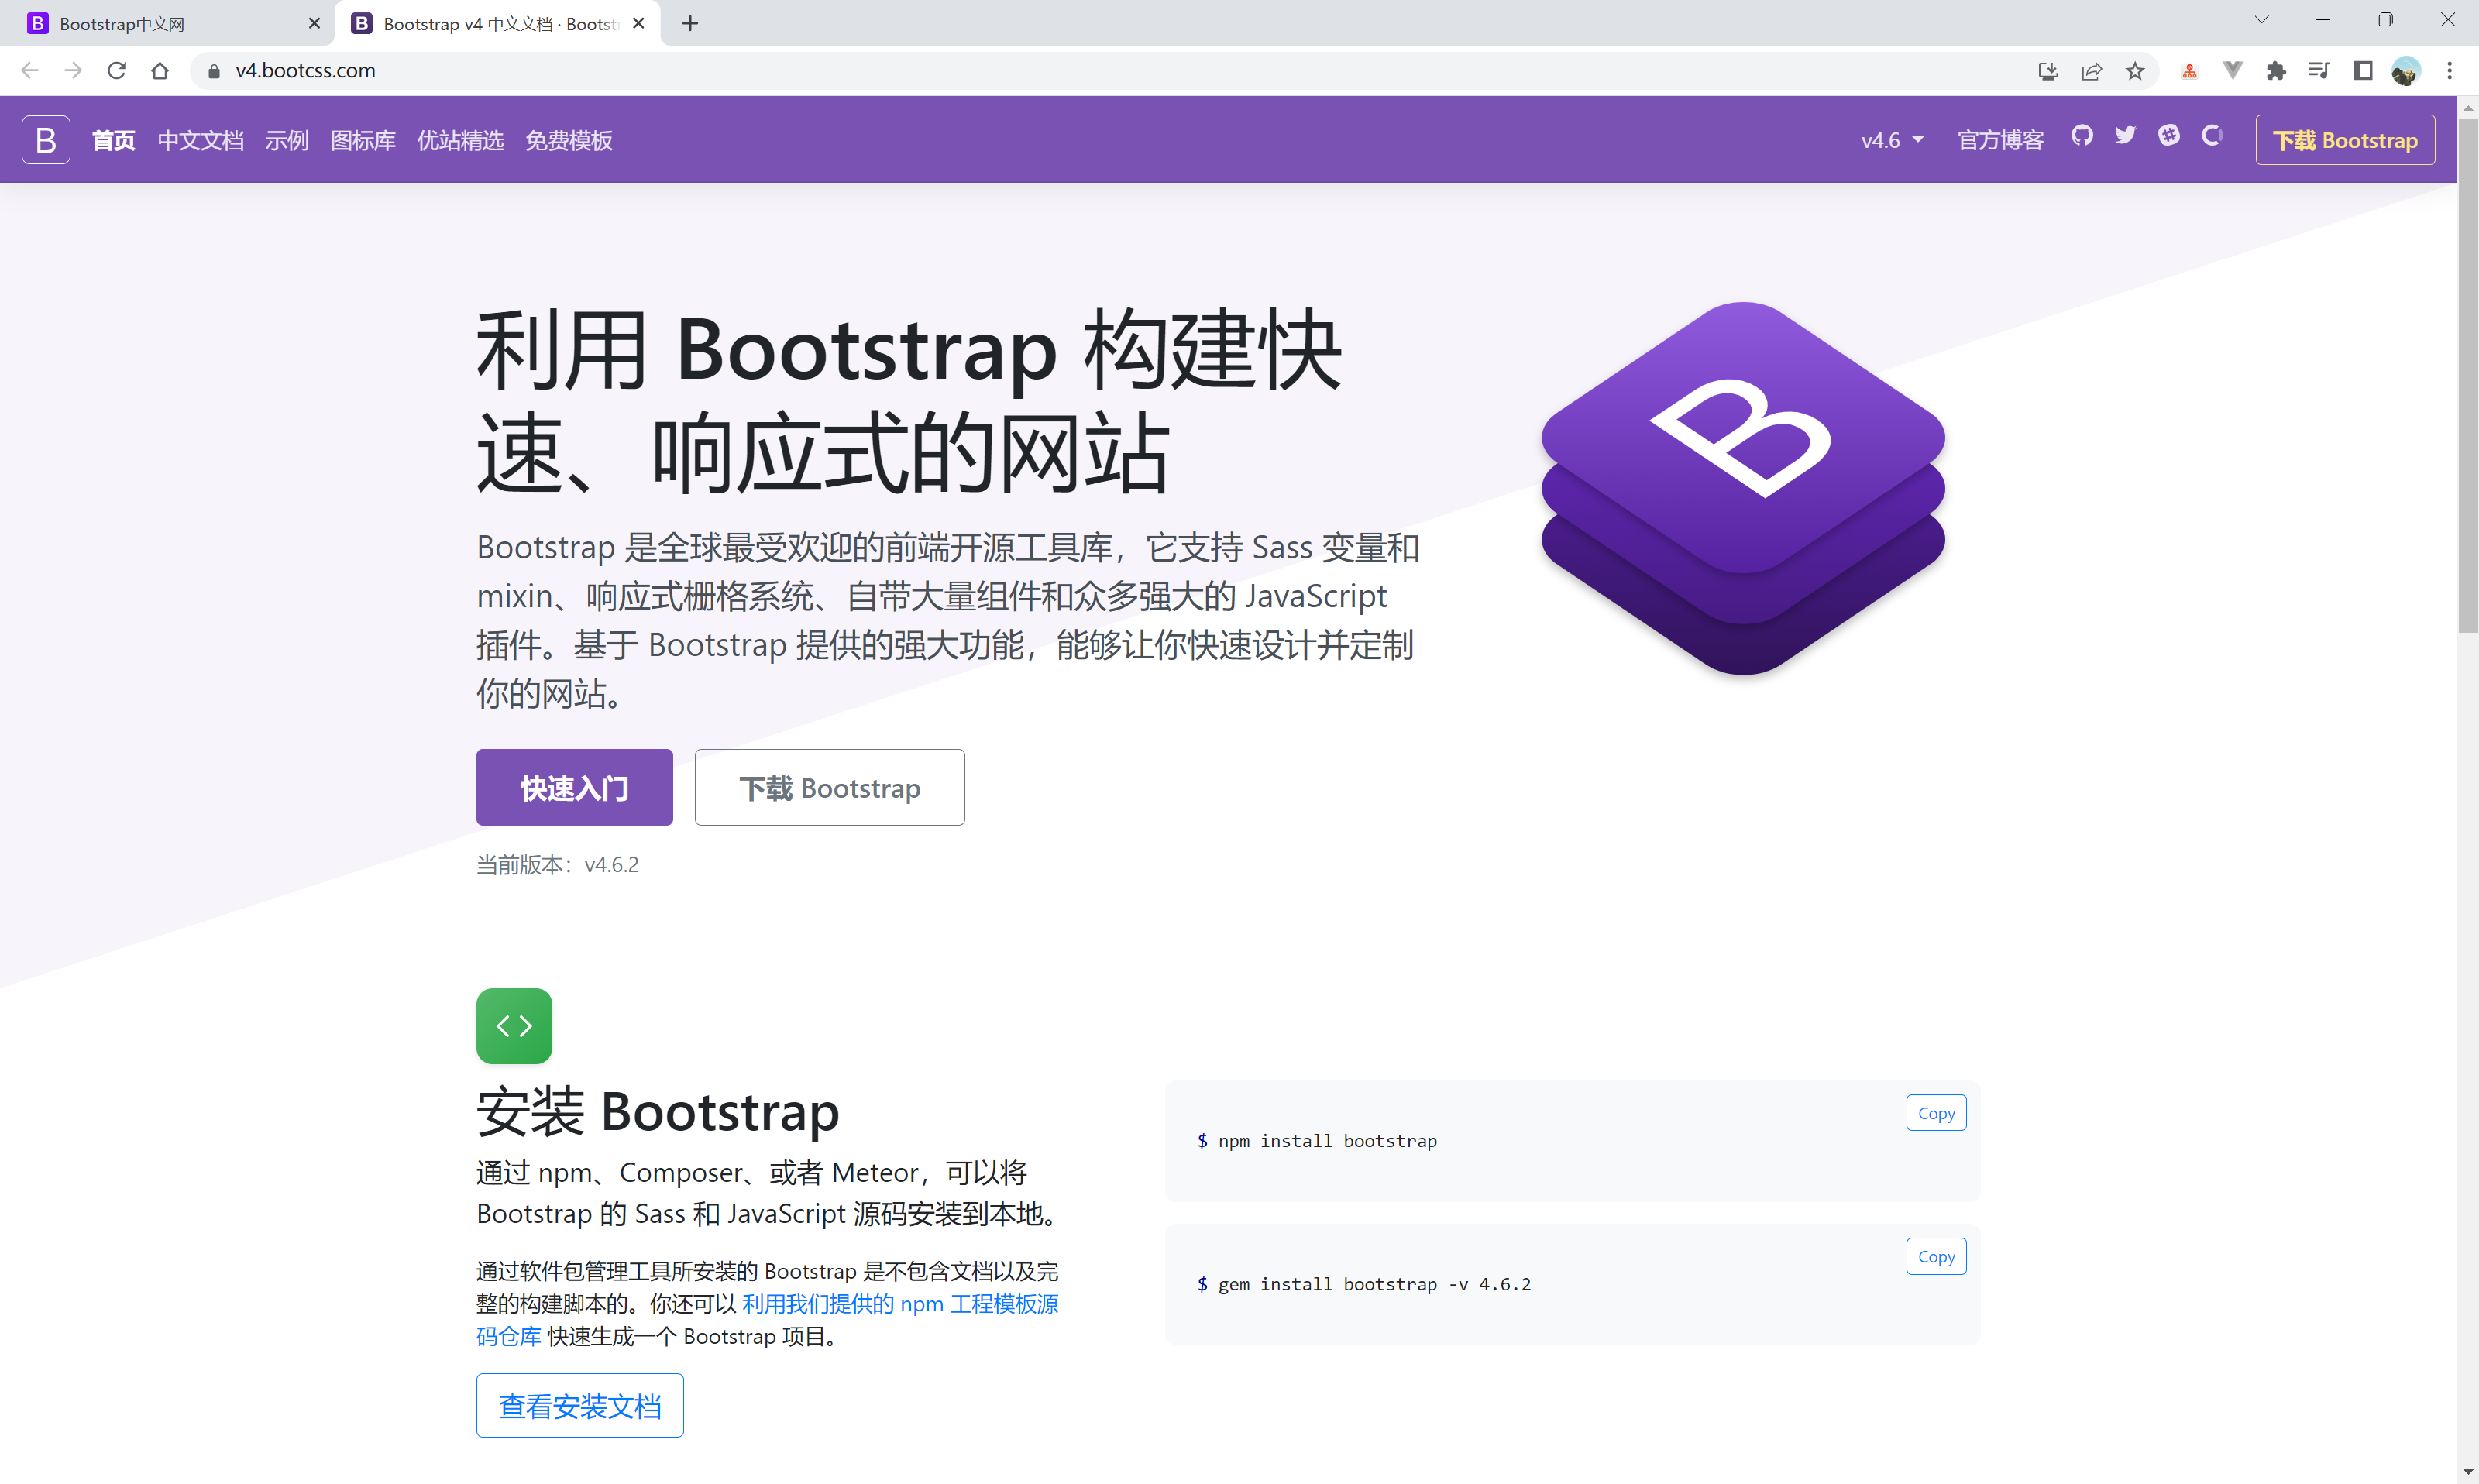Click the Bootstrap logo in the navbar
The image size is (2479, 1484).
pos(45,139)
